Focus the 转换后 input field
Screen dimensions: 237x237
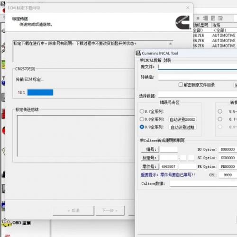point(198,77)
